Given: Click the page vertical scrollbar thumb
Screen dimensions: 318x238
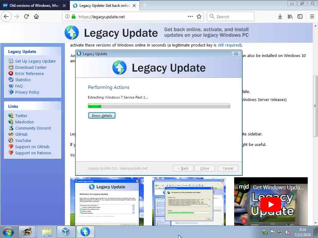Looking at the screenshot, I should [x=315, y=106].
